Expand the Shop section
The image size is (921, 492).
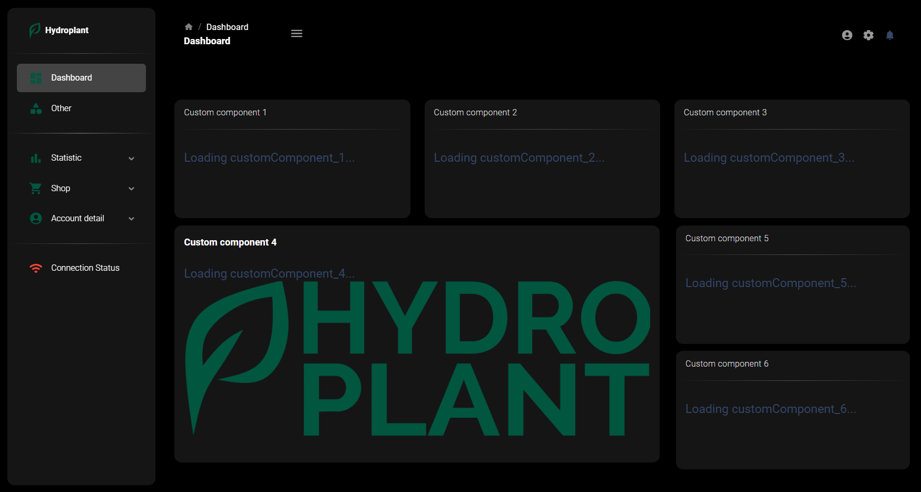[x=131, y=188]
